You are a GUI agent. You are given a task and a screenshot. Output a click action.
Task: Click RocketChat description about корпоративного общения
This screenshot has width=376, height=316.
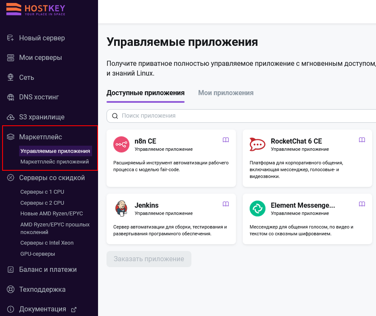click(296, 169)
